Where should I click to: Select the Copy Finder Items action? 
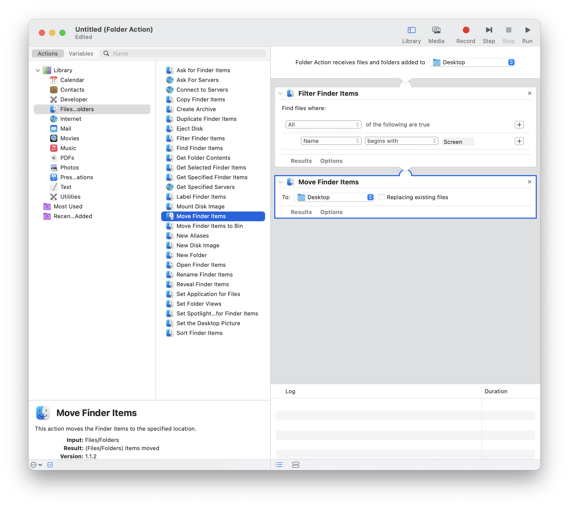pyautogui.click(x=201, y=99)
